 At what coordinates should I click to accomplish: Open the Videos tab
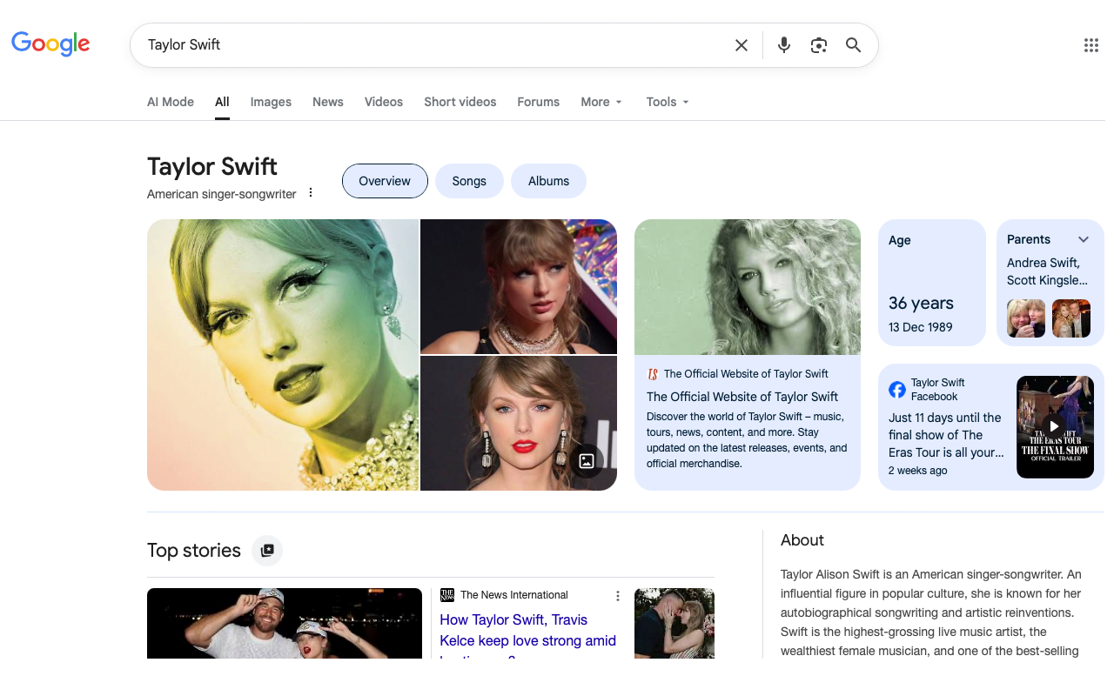coord(384,102)
